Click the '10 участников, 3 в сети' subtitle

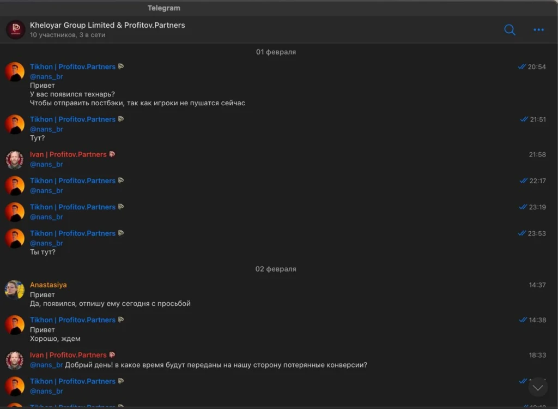tap(68, 35)
